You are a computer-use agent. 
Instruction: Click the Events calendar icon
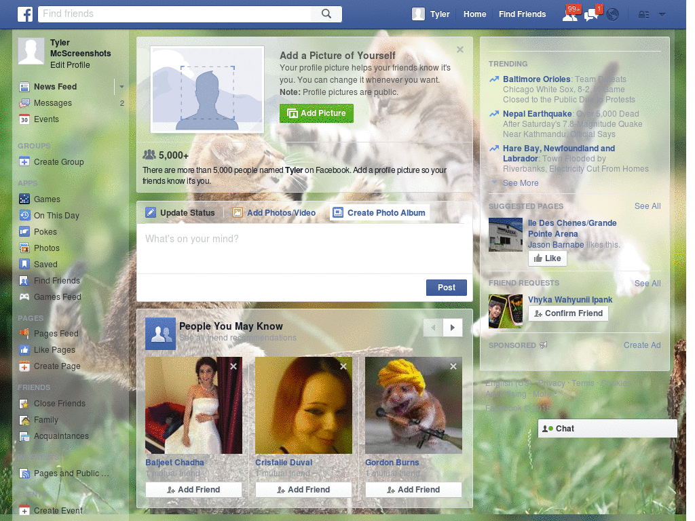pos(24,119)
